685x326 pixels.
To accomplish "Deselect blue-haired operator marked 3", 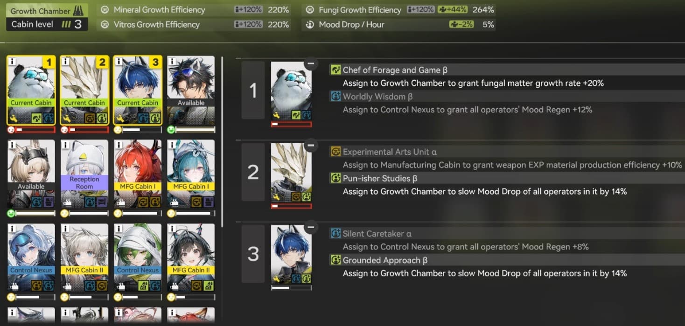I will pos(138,90).
